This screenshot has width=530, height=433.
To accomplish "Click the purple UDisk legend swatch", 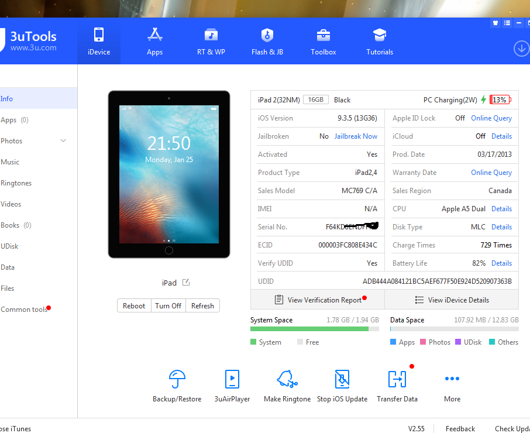I will [x=458, y=342].
